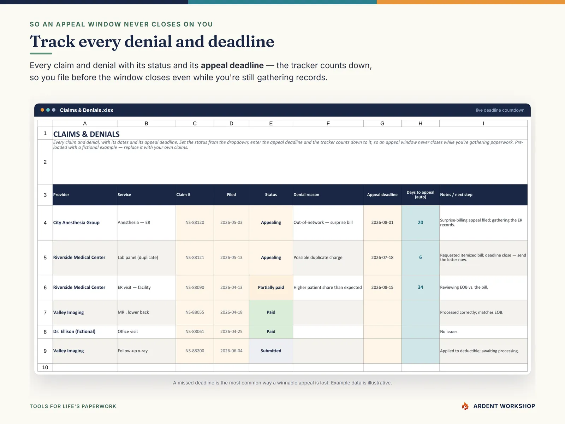Select the Lab panel (duplicate) cell
Viewport: 565px width, 424px height.
tap(147, 258)
